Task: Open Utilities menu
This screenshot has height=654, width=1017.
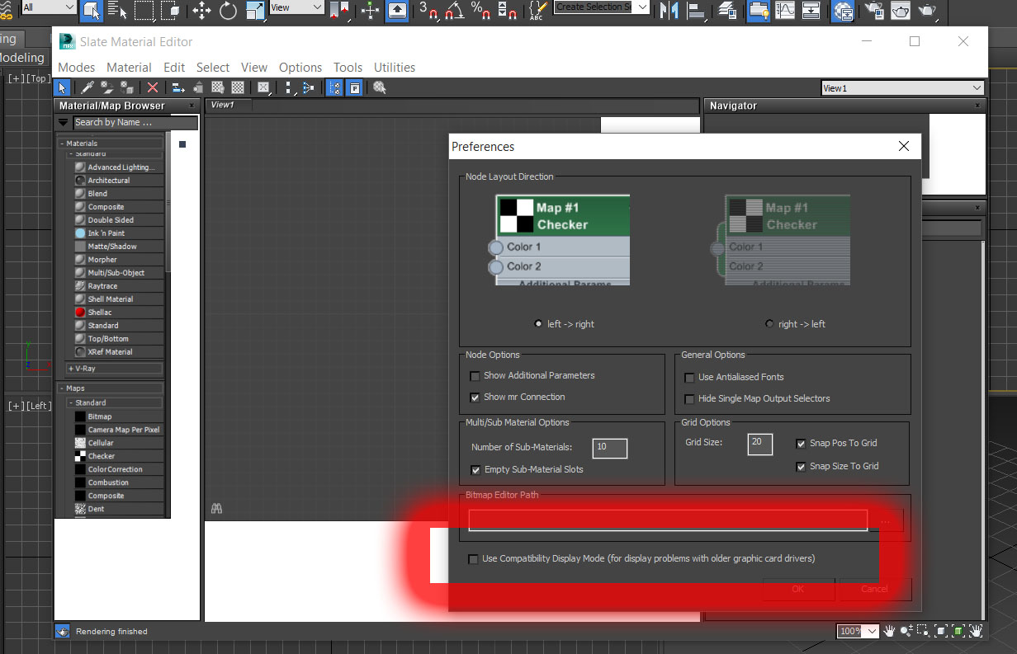Action: point(395,68)
